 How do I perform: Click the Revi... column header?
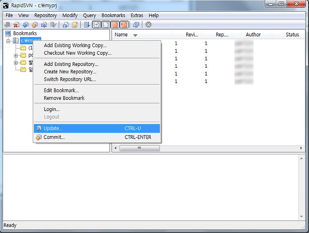point(187,35)
